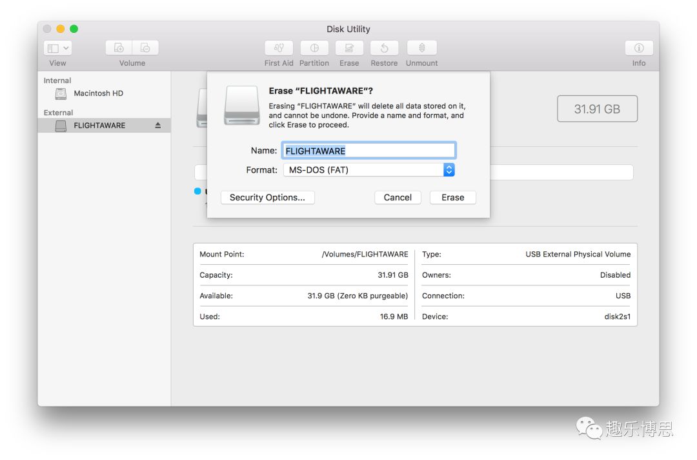Click the Internal section header

click(57, 81)
